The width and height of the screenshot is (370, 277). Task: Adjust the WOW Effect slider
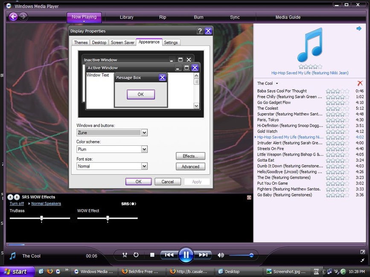tap(108, 218)
